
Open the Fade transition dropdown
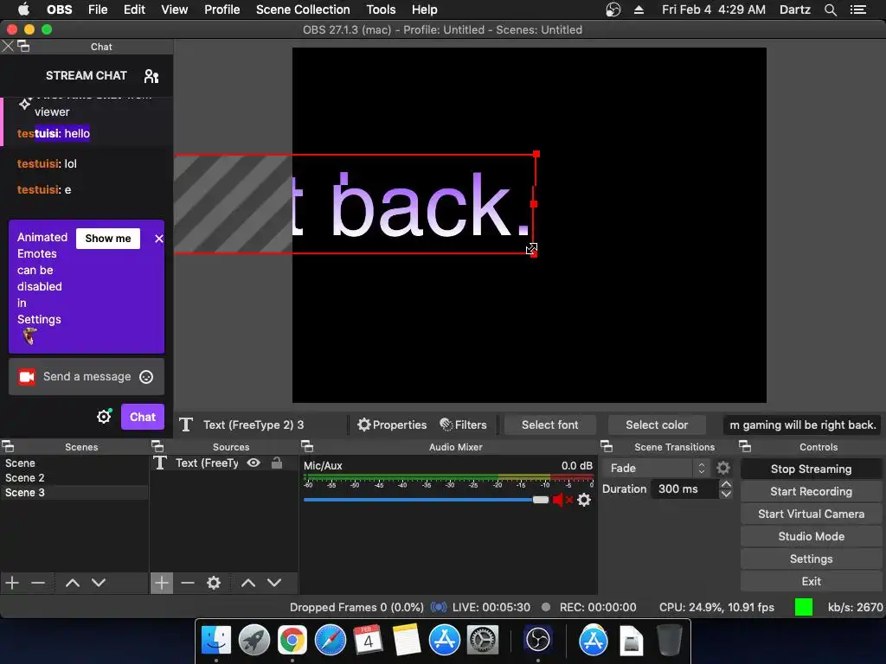tap(656, 468)
